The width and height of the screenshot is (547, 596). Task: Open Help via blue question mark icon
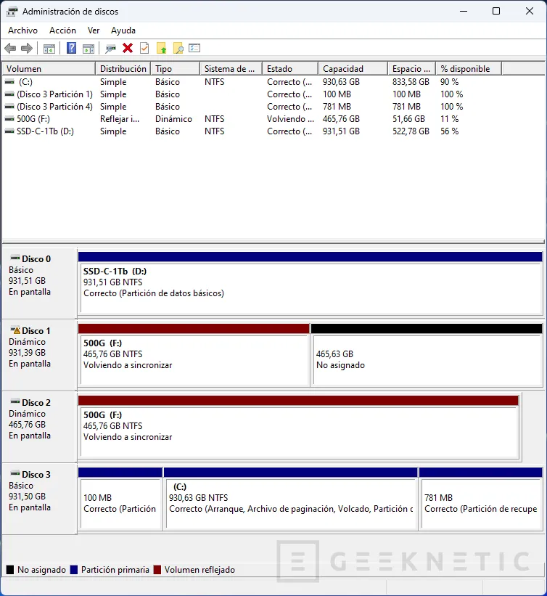coord(71,49)
